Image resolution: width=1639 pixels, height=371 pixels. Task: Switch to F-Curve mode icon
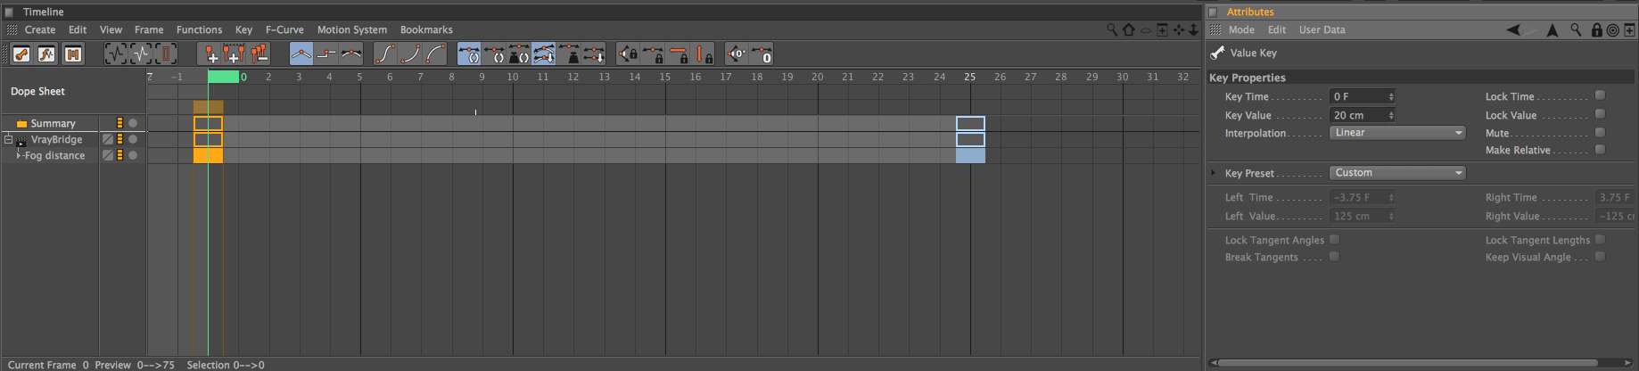pos(46,54)
